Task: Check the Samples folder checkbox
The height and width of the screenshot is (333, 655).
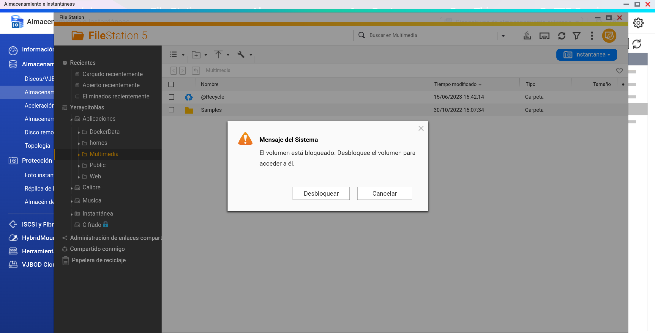Action: click(171, 110)
